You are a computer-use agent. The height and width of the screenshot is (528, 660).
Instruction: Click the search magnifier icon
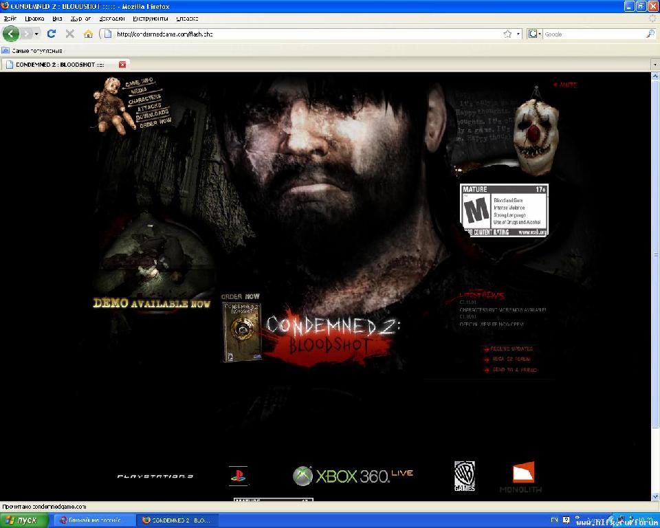[x=650, y=34]
